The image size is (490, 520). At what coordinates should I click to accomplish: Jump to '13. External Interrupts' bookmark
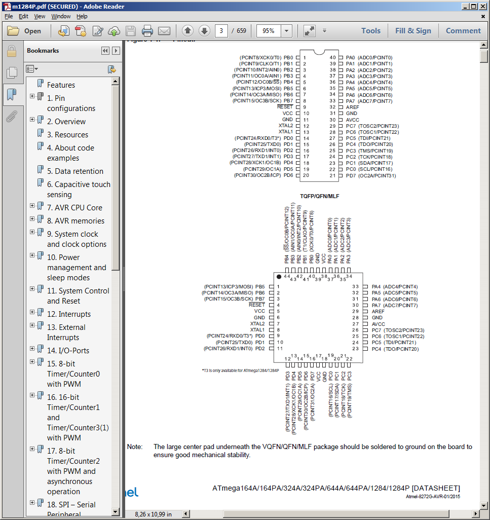(x=66, y=332)
